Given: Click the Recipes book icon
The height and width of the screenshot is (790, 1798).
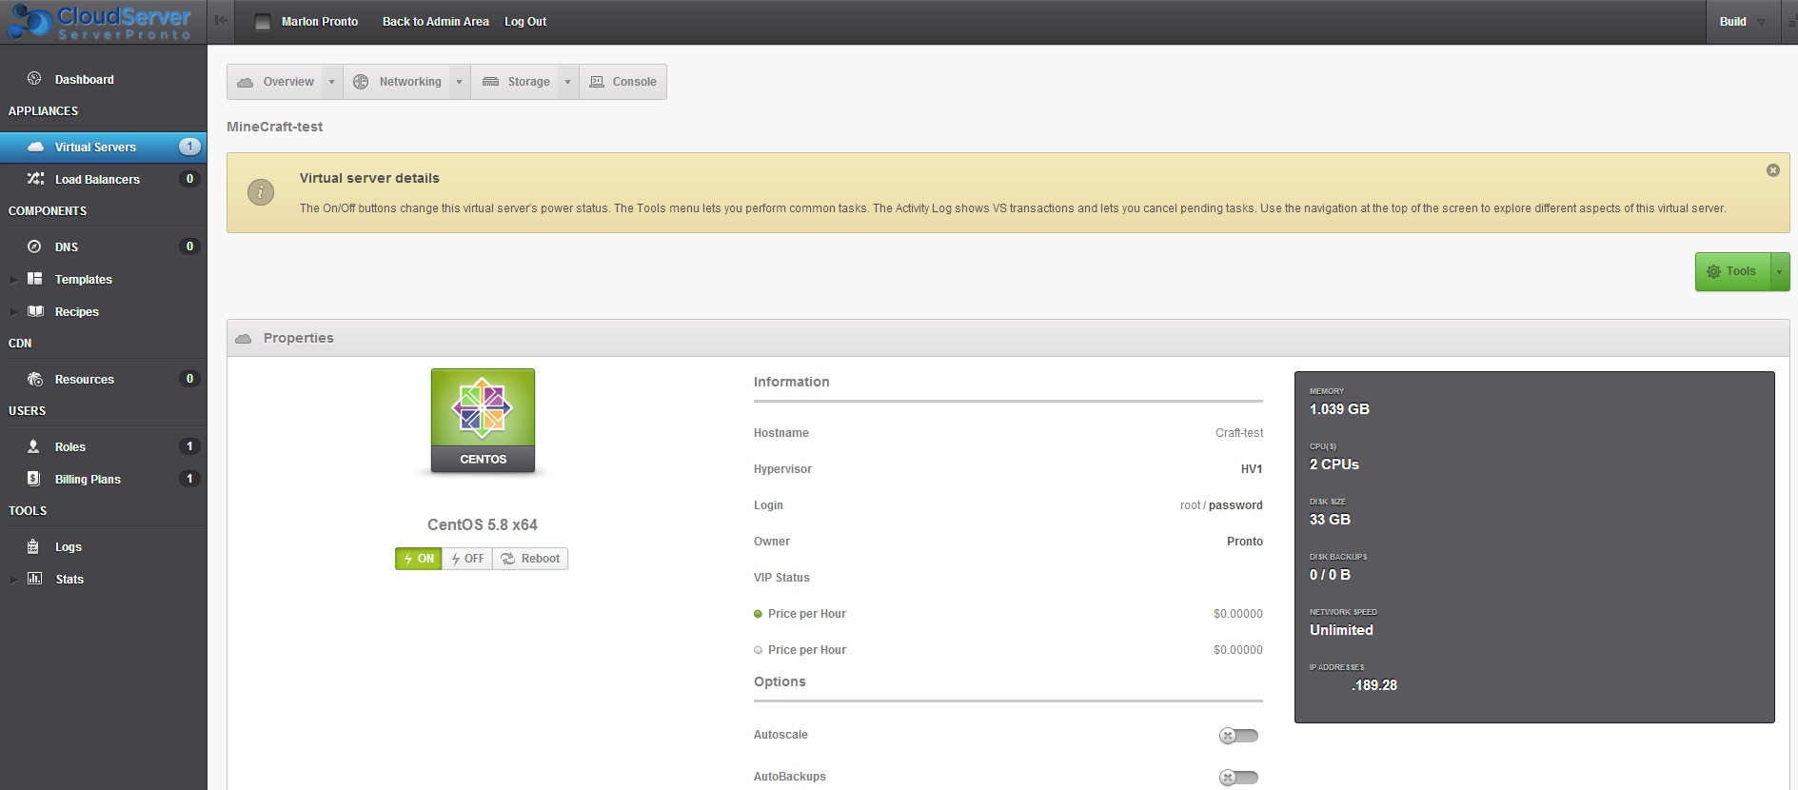Looking at the screenshot, I should pos(35,311).
